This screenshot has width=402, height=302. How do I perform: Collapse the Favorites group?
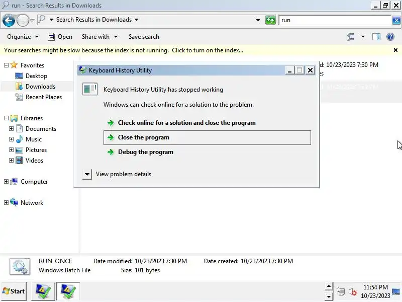click(6, 65)
